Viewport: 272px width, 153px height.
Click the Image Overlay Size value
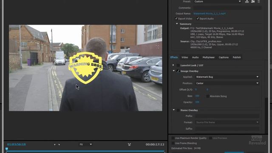(197, 96)
